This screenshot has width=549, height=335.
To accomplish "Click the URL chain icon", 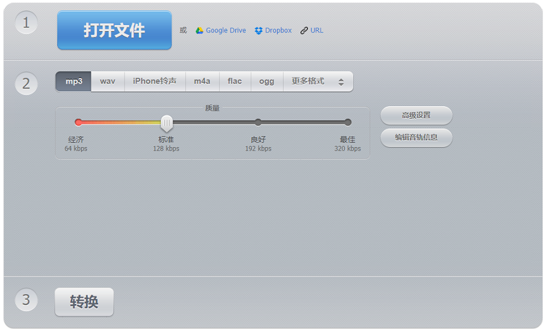I will pos(304,31).
